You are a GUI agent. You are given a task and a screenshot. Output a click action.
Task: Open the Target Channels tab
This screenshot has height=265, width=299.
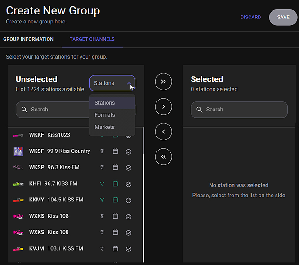pyautogui.click(x=92, y=39)
